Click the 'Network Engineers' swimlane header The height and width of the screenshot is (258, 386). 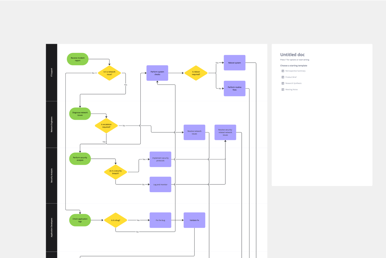point(51,124)
